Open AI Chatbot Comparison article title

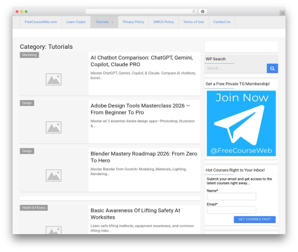[x=142, y=61]
